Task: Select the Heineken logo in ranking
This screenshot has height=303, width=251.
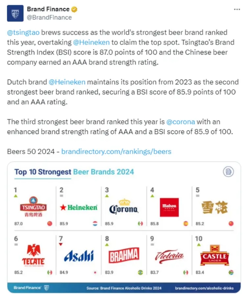Action: pos(79,207)
